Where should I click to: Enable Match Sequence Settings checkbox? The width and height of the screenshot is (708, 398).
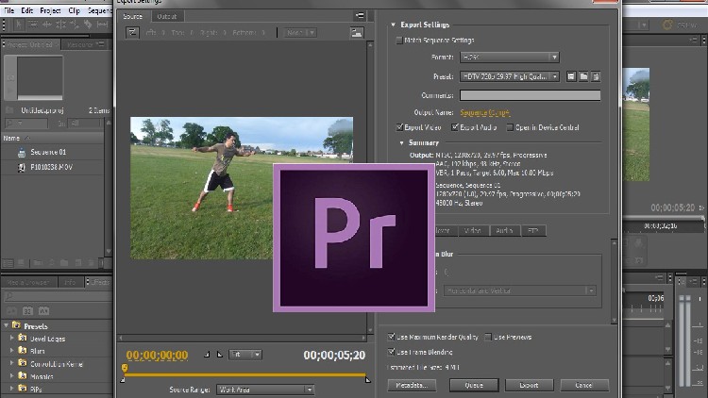(399, 41)
